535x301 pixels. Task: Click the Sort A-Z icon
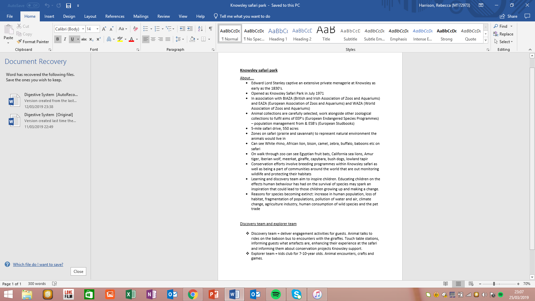coord(200,29)
